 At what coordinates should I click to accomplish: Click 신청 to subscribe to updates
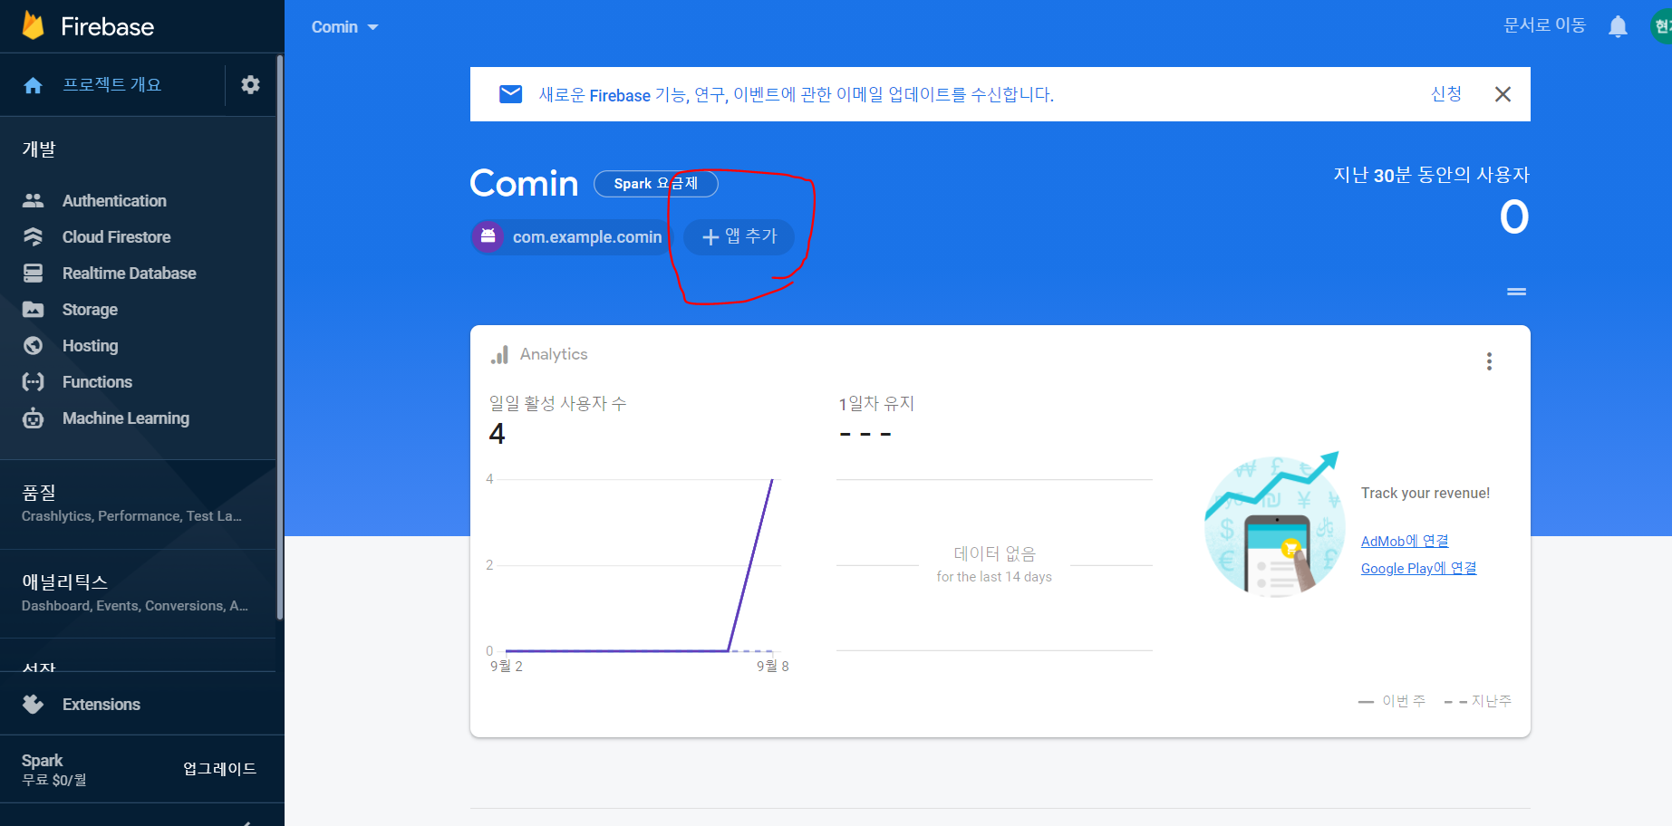tap(1445, 94)
